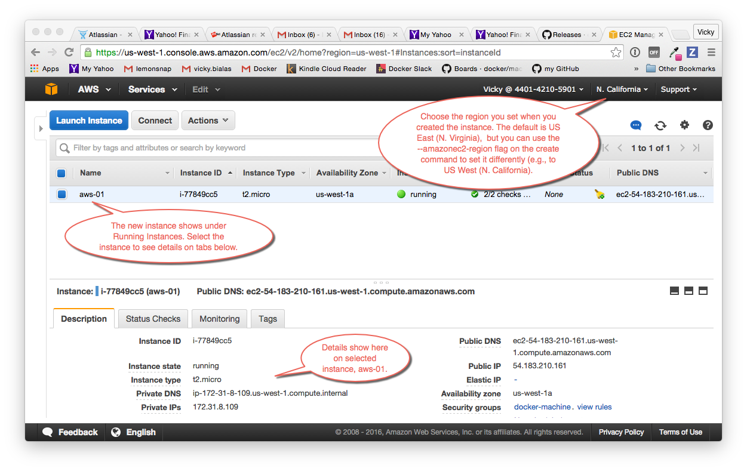Switch to the Status Checks tab

point(153,319)
